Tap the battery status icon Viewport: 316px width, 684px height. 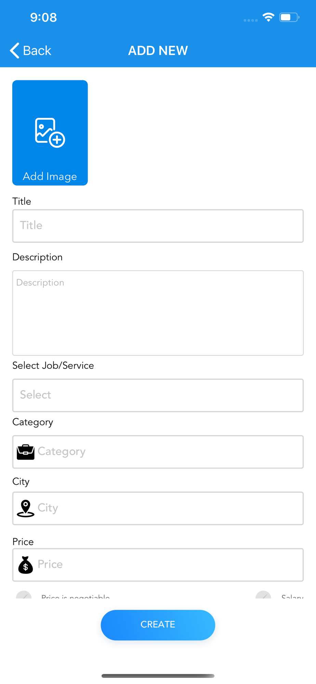coord(289,17)
